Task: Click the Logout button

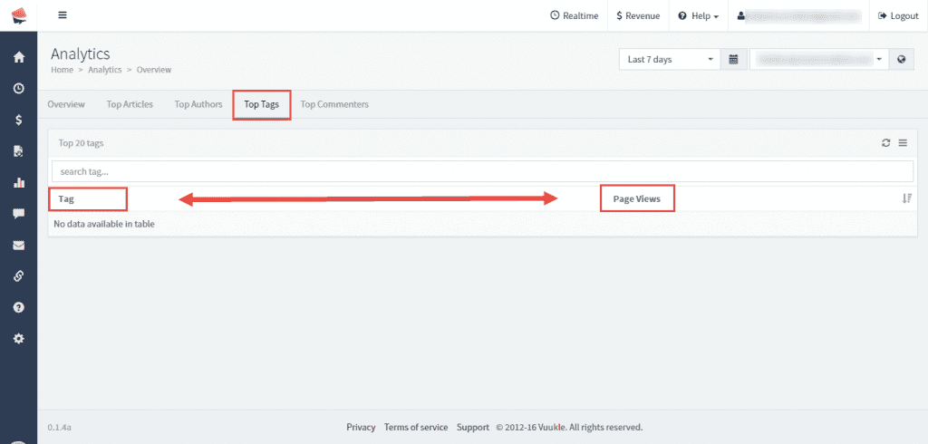Action: pyautogui.click(x=898, y=16)
